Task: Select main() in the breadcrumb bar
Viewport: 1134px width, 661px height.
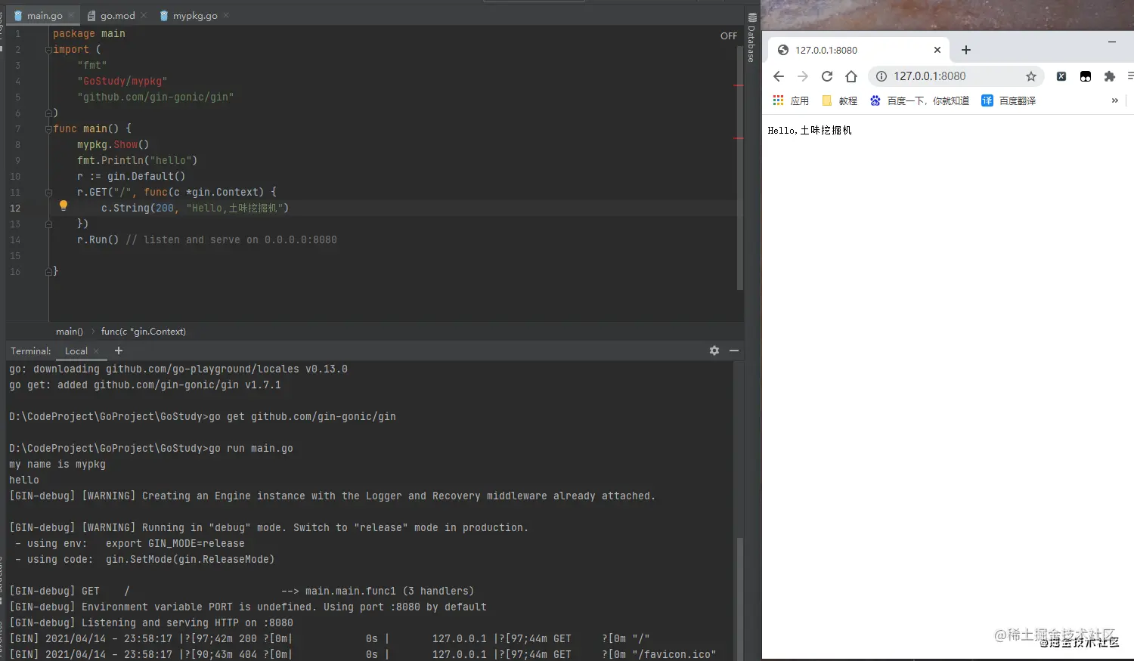Action: point(70,331)
